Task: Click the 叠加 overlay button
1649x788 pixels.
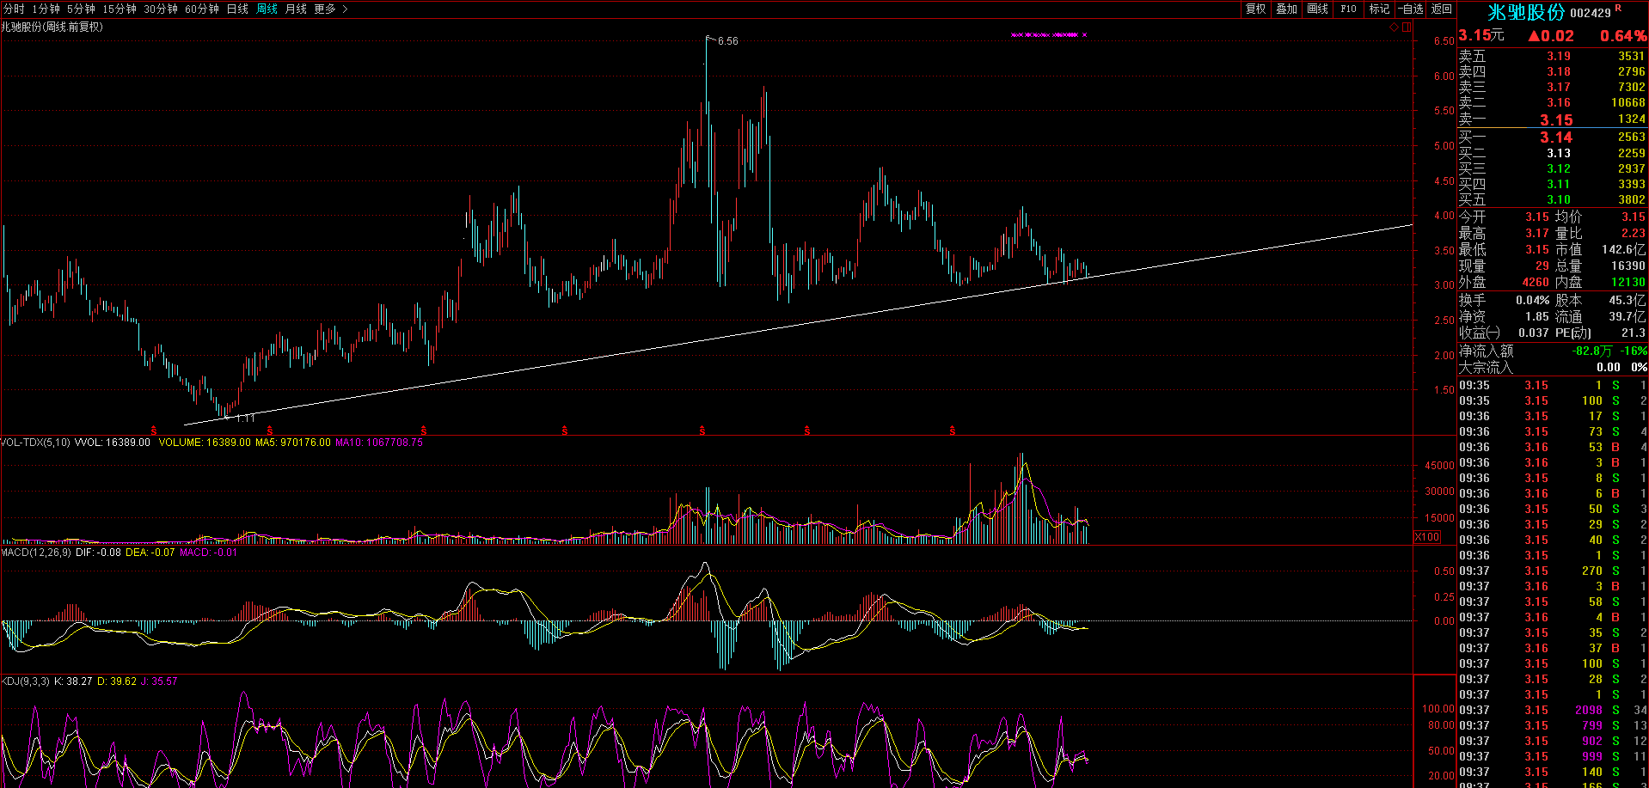Action: point(1286,9)
